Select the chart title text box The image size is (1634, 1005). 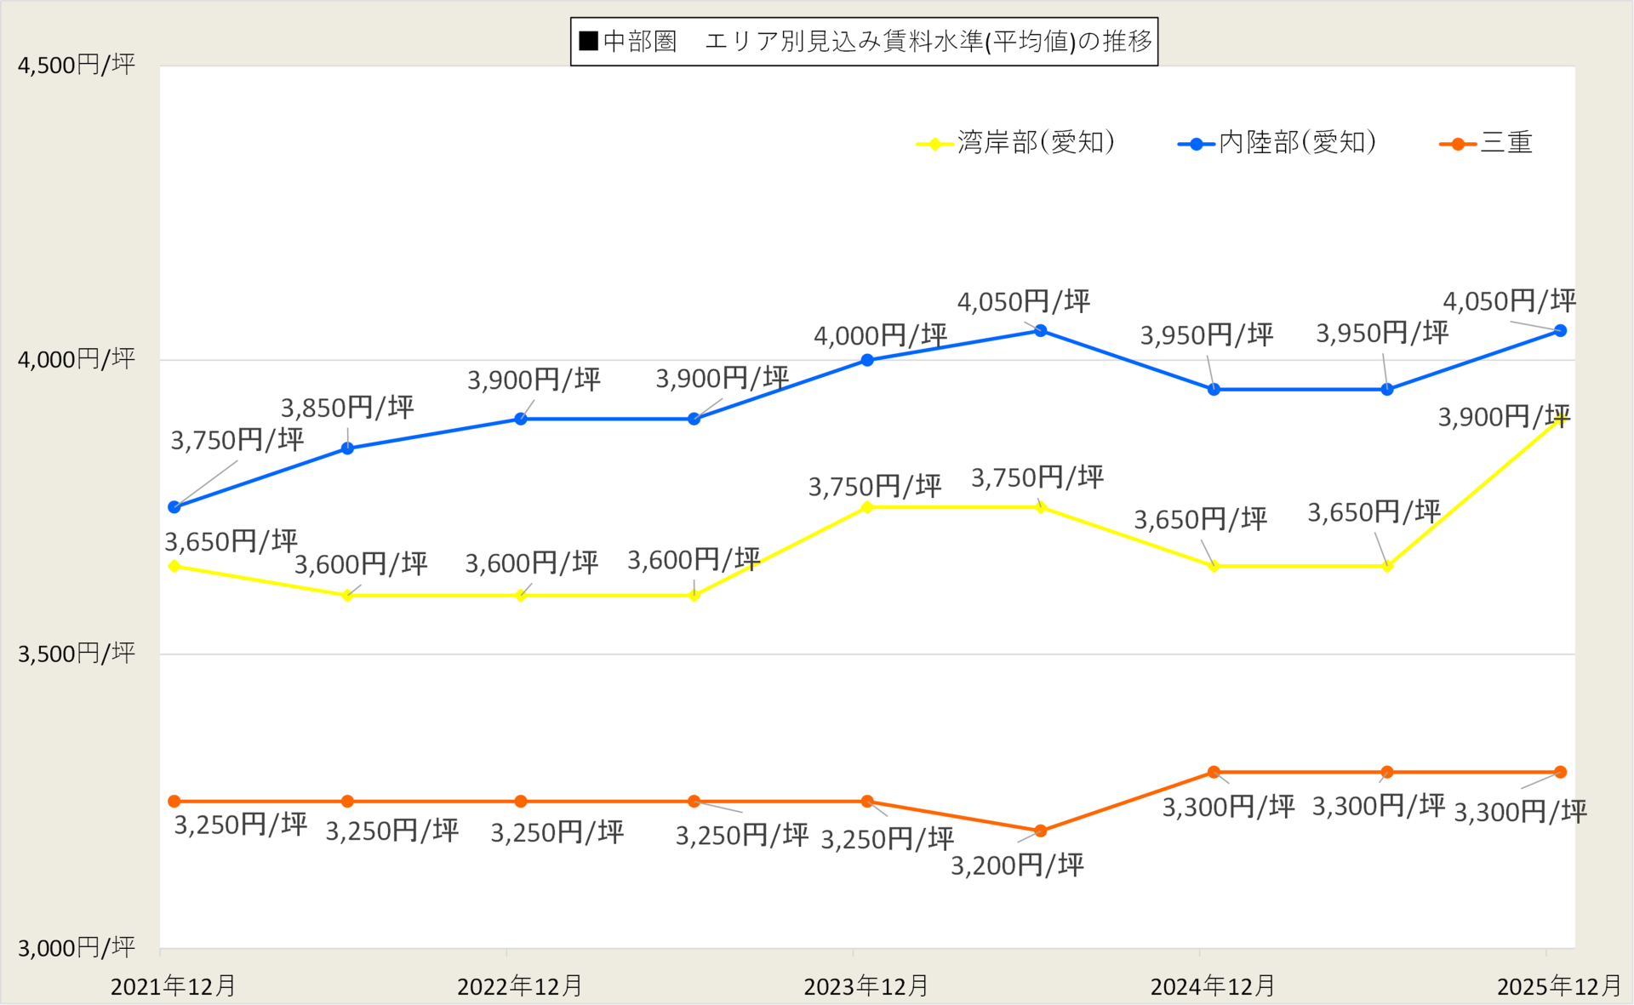tap(864, 41)
